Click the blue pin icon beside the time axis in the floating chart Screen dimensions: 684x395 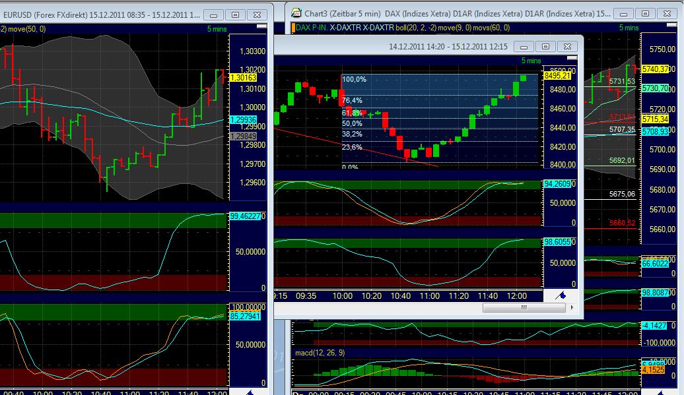[561, 295]
